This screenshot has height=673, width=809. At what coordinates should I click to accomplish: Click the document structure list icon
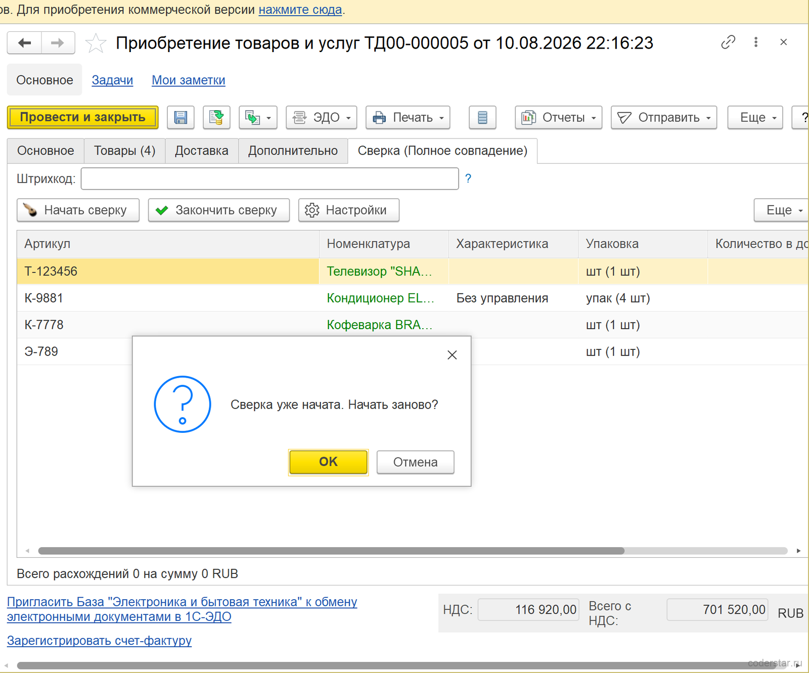pyautogui.click(x=482, y=117)
